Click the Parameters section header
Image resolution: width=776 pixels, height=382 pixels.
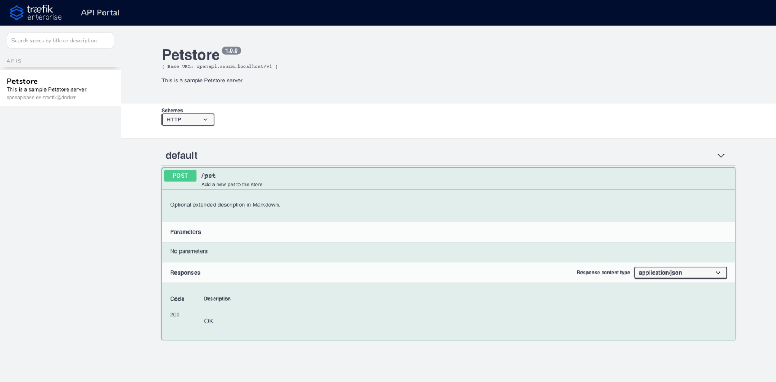(186, 231)
